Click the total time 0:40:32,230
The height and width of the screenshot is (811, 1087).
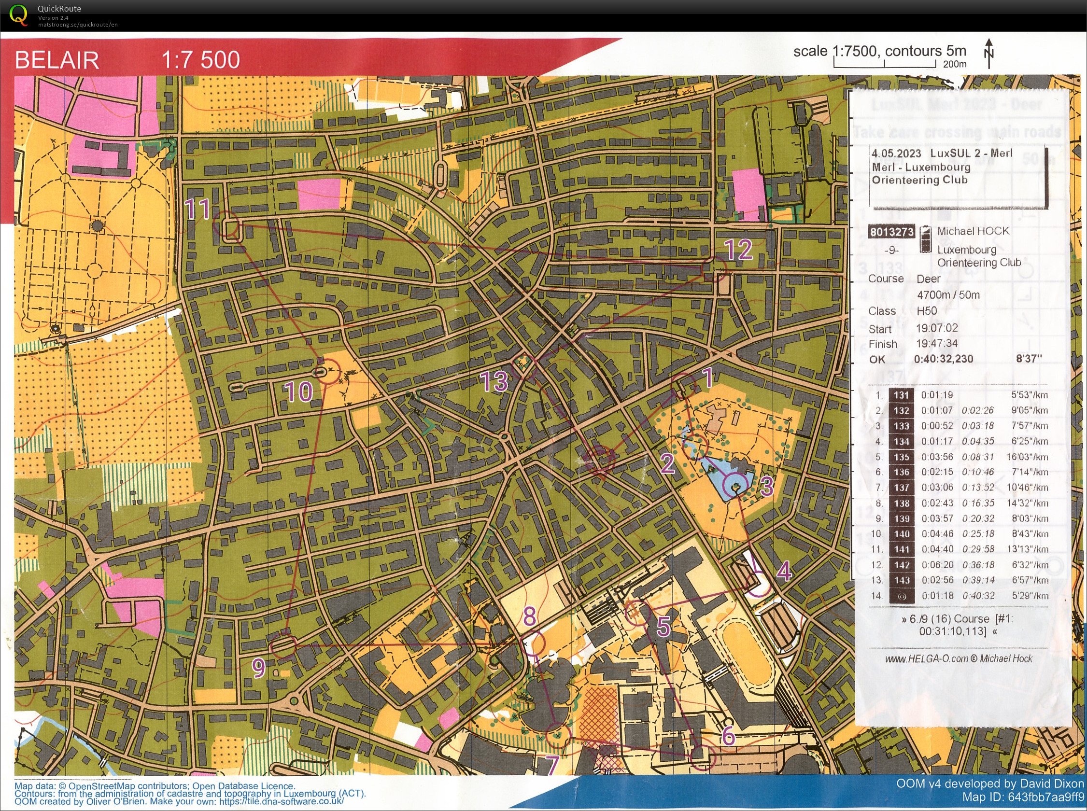(x=943, y=359)
